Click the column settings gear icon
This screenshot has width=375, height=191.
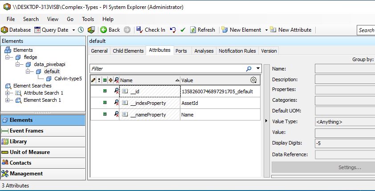coord(253,80)
